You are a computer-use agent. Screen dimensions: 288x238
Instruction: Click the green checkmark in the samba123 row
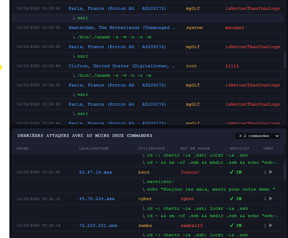[232, 225]
